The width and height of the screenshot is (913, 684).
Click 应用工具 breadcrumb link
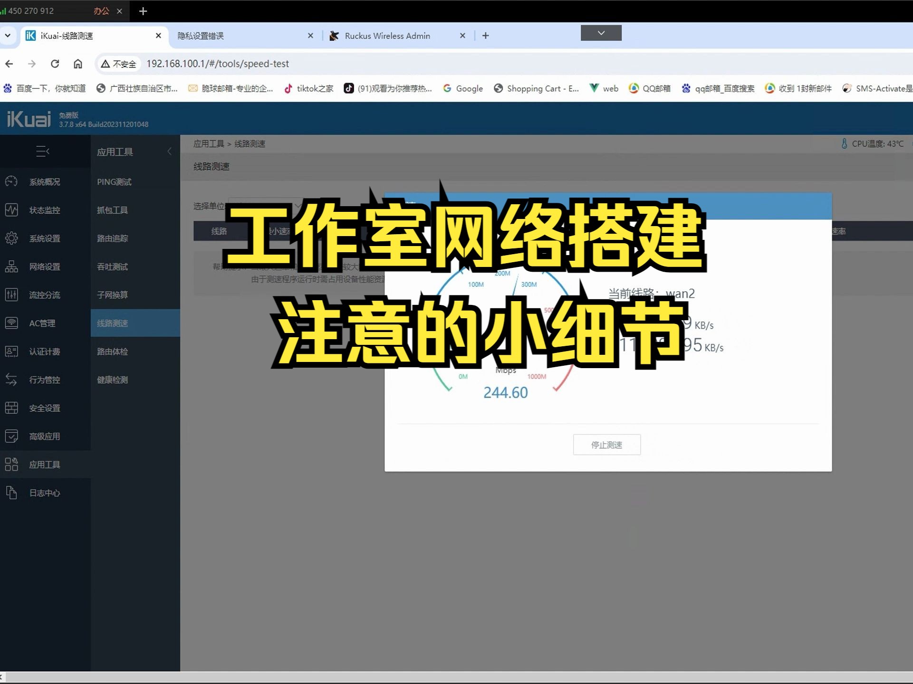point(209,143)
